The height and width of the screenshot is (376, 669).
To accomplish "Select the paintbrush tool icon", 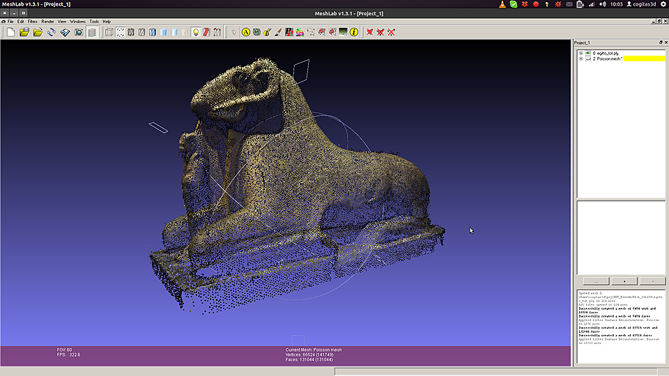I will (278, 32).
